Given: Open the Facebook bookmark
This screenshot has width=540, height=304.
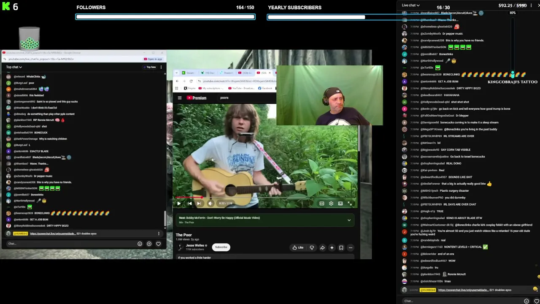Looking at the screenshot, I should click(265, 88).
